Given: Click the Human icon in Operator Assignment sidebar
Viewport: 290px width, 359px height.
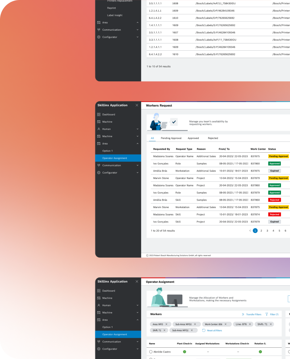Looking at the screenshot, I should [99, 305].
